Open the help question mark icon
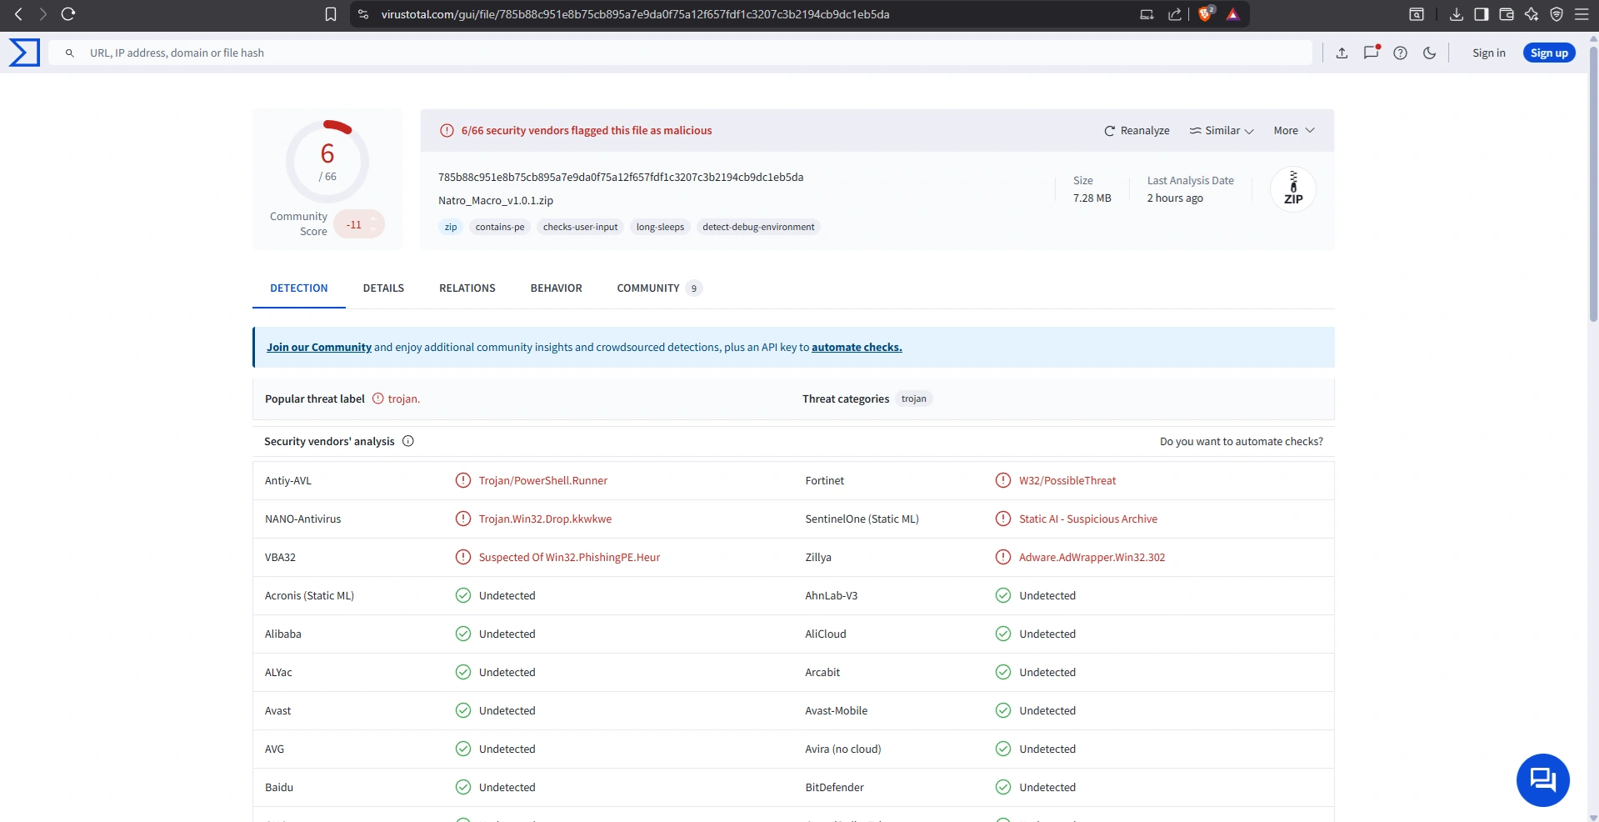 point(1400,53)
